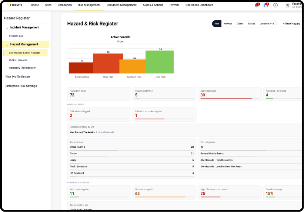Open Document Management menu

(121, 5)
